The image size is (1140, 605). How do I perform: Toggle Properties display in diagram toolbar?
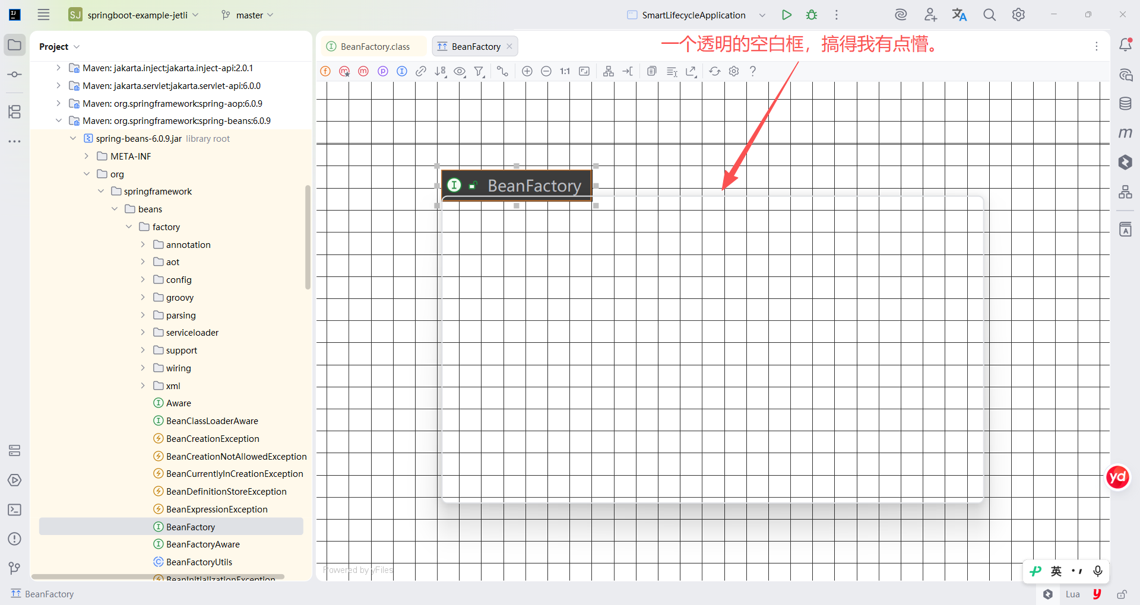tap(383, 71)
